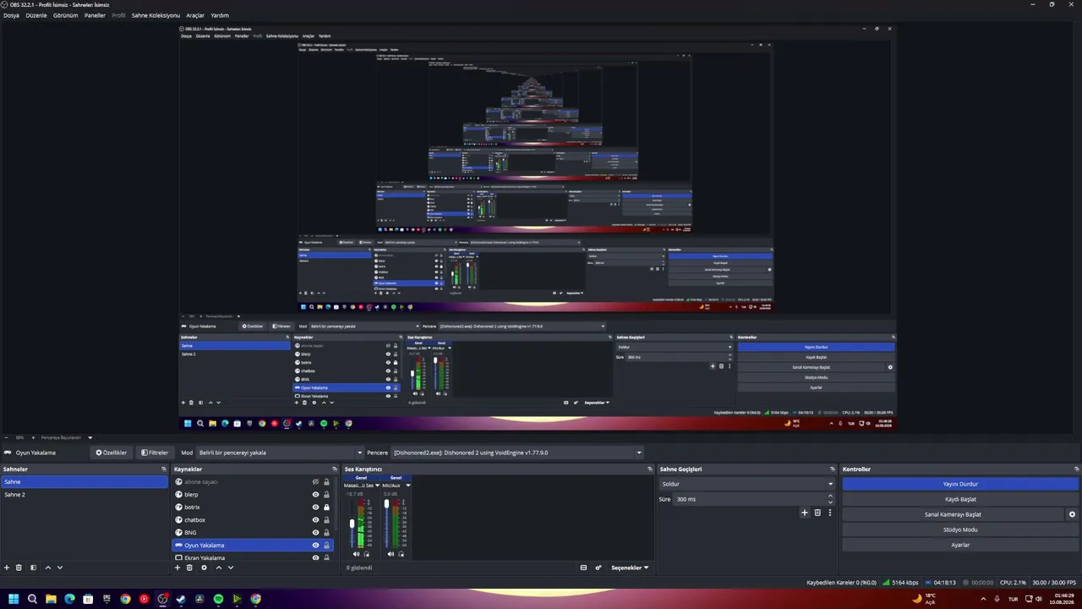Open scene filters icon in Sahneler panel
This screenshot has width=1082, height=609.
pyautogui.click(x=33, y=568)
